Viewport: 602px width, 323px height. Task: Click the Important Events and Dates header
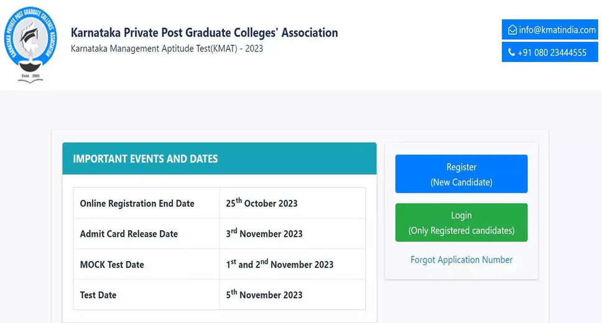(146, 158)
